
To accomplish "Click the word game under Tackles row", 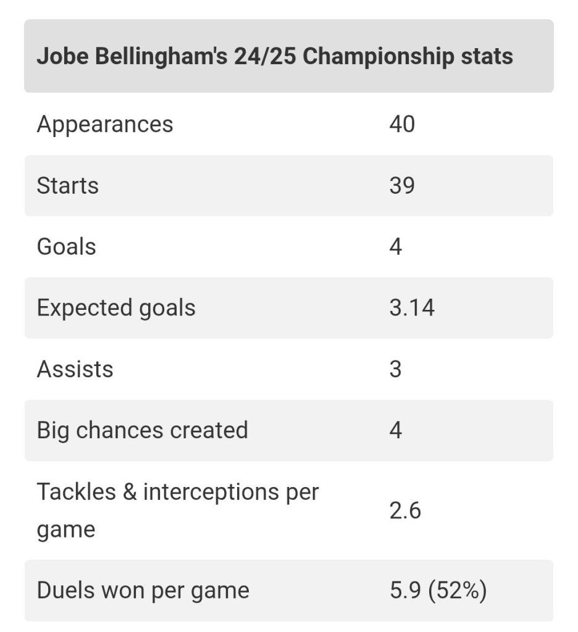I will point(66,530).
